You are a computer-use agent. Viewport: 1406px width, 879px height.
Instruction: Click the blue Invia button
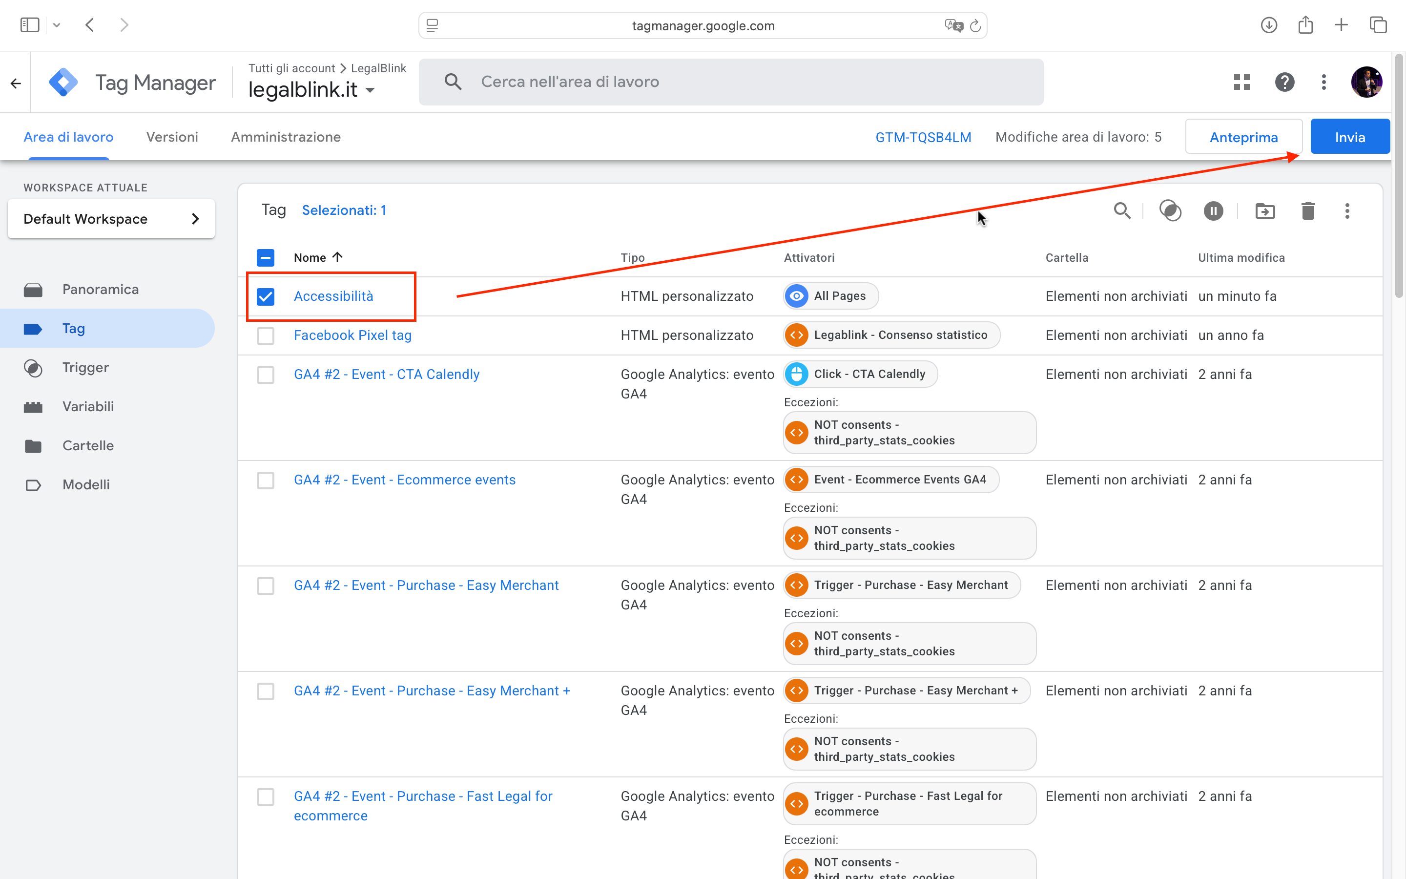(1349, 137)
